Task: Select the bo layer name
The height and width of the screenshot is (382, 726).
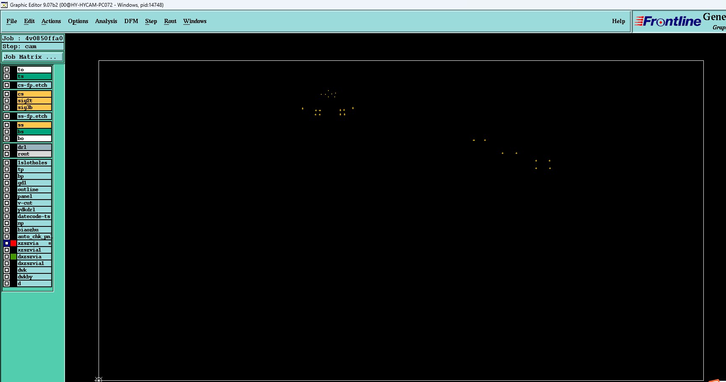Action: [34, 138]
